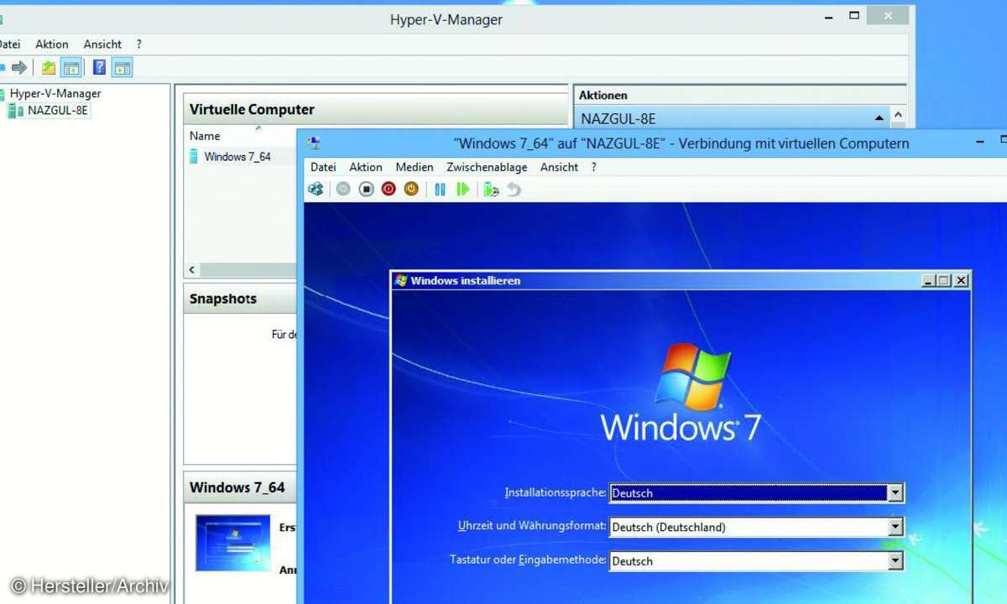Maximize the Hyper-V-Manager window
Screen dimensions: 1007x604
point(854,15)
